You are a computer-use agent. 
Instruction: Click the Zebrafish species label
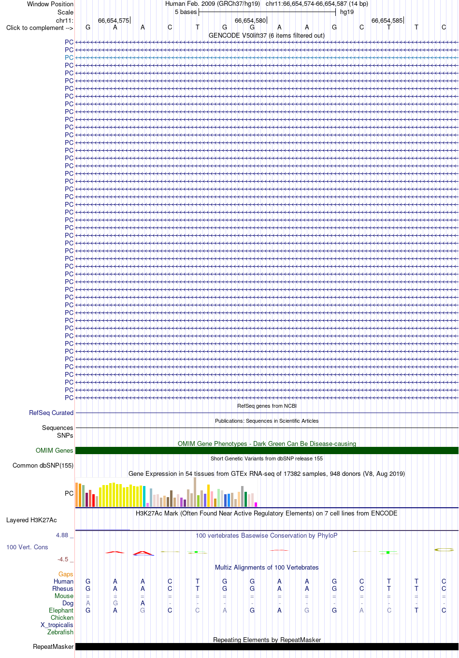coord(60,632)
